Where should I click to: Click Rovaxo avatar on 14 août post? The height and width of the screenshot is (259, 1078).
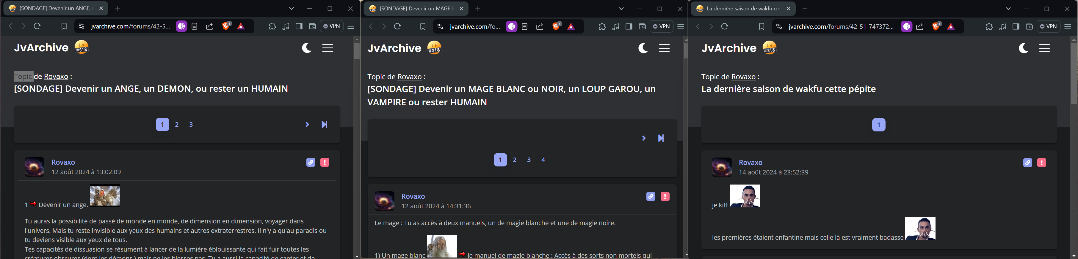pyautogui.click(x=722, y=167)
